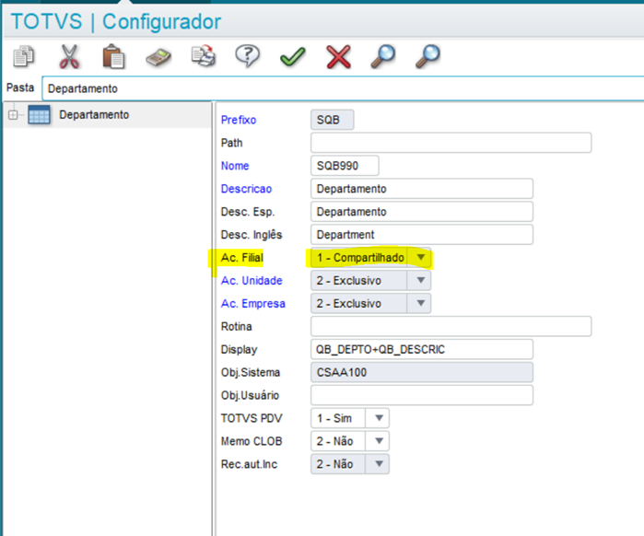Open the TOTVS PDV dropdown arrow
This screenshot has height=536, width=644.
pyautogui.click(x=379, y=418)
